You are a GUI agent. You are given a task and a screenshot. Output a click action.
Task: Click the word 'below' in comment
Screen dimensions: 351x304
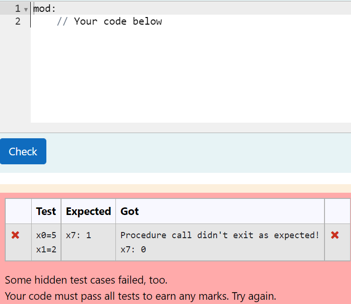pyautogui.click(x=147, y=21)
